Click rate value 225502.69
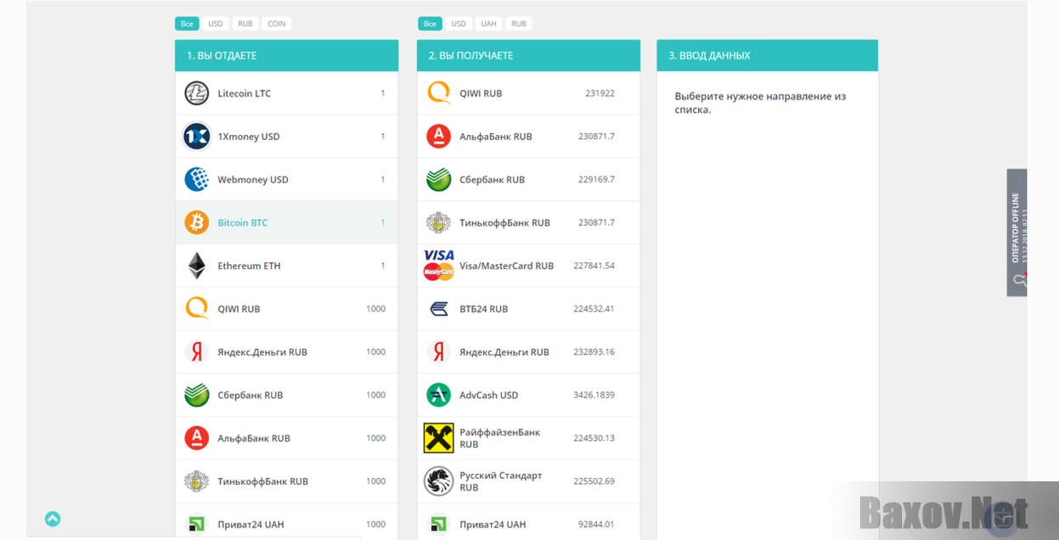Image resolution: width=1059 pixels, height=540 pixels. (x=594, y=481)
